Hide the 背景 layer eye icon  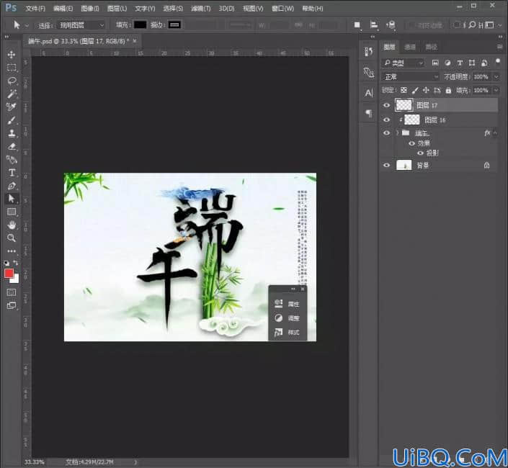coord(386,166)
